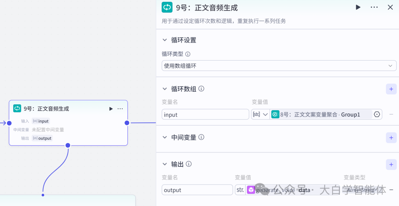Remove the output variable row
Image resolution: width=399 pixels, height=206 pixels.
pos(391,190)
